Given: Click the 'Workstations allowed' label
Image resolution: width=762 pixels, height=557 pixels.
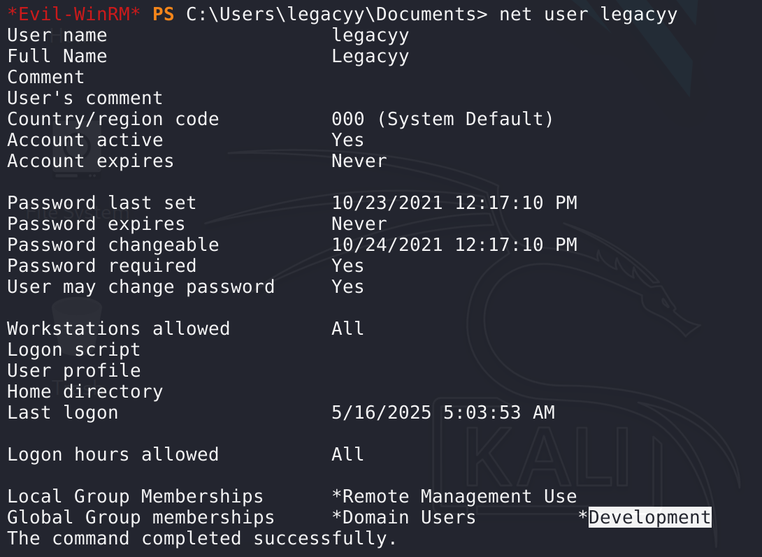Looking at the screenshot, I should point(118,329).
